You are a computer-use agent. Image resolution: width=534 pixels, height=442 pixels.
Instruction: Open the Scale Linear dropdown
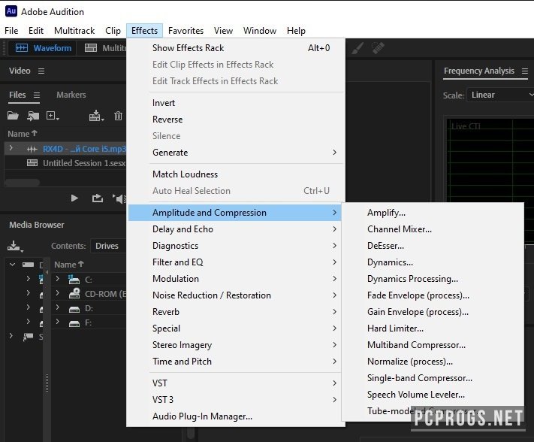[x=499, y=95]
